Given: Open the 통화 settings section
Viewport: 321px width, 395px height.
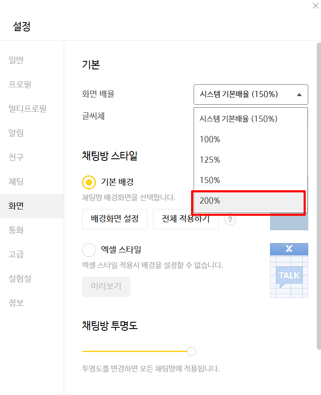Looking at the screenshot, I should (x=32, y=230).
